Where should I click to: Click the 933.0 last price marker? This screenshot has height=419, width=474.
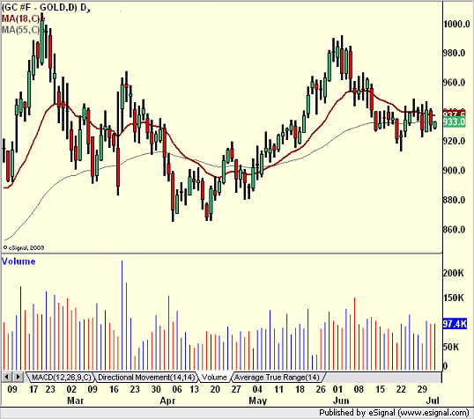[454, 122]
